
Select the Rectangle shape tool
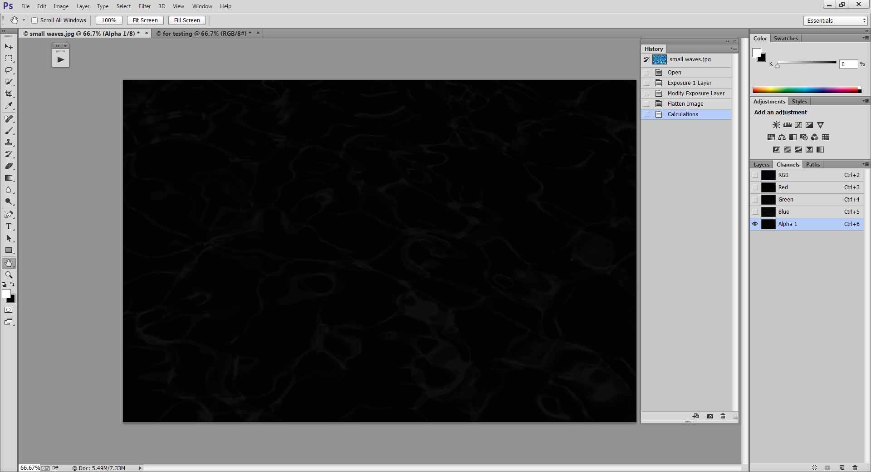coord(9,250)
